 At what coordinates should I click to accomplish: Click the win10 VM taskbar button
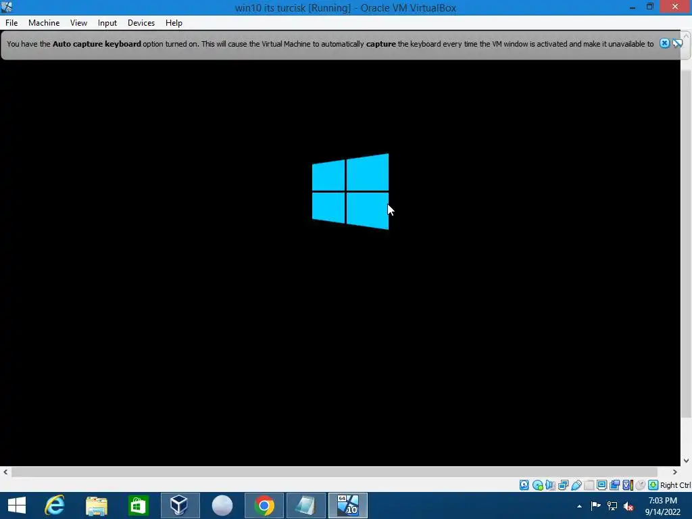tap(348, 505)
